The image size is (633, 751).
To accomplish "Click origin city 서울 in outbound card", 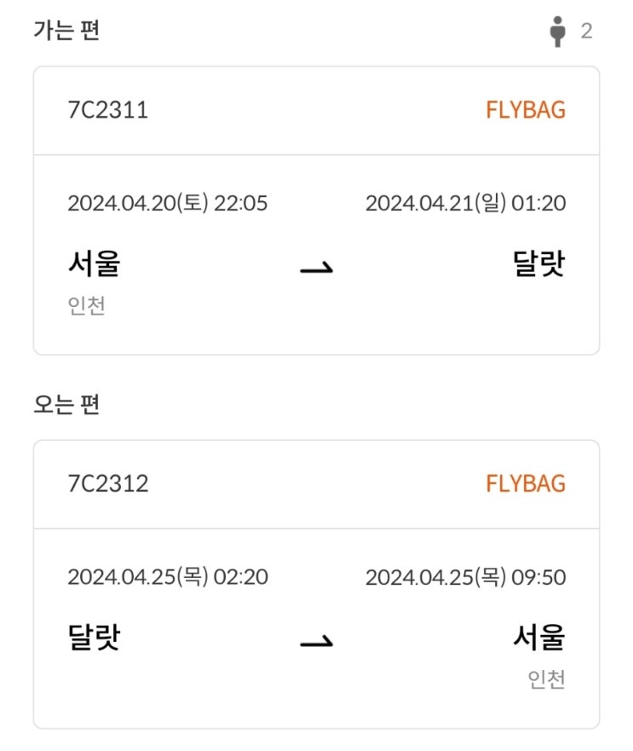I will pos(94,263).
